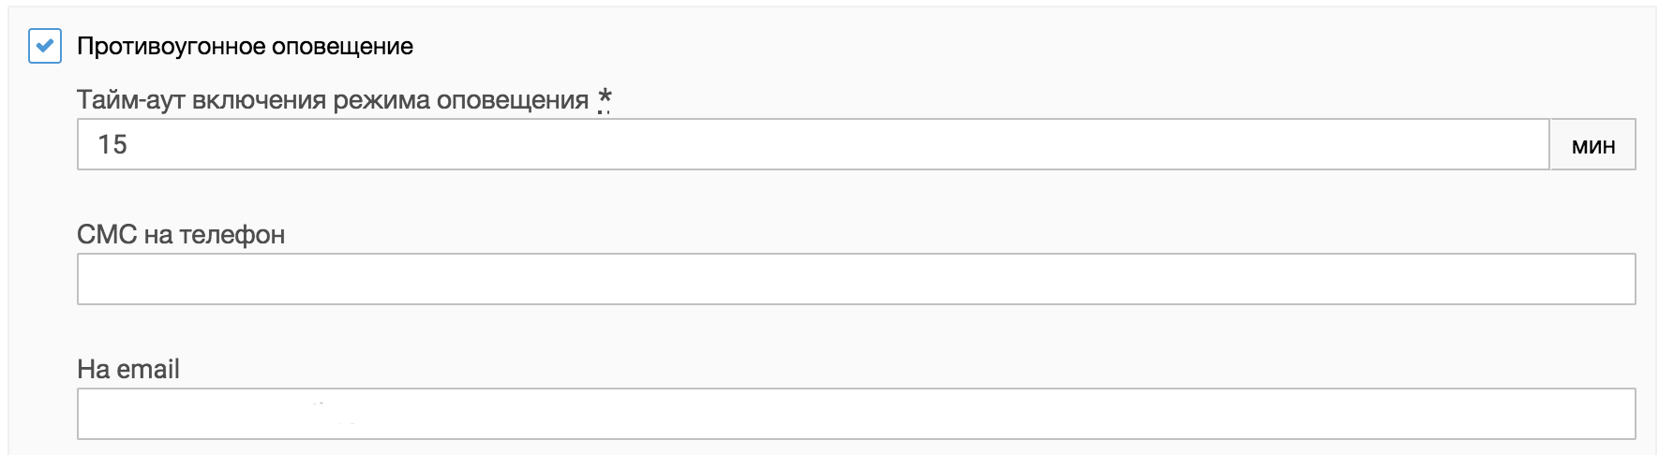Image resolution: width=1659 pixels, height=455 pixels.
Task: Click the Тайм-аут включения режима оповещения label
Action: 333,99
